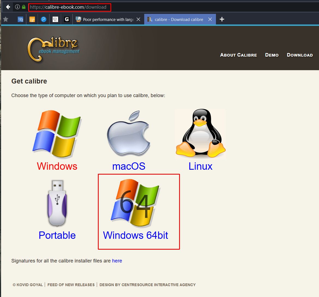
Task: Click the green padlock security icon
Action: pyautogui.click(x=24, y=7)
